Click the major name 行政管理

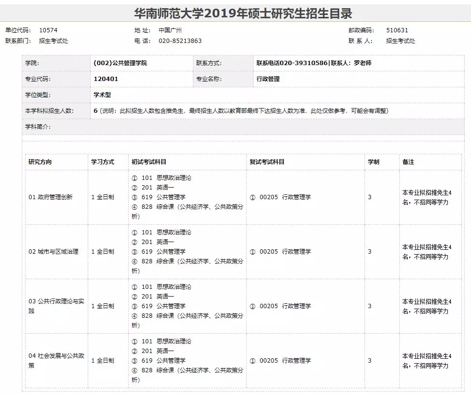268,79
